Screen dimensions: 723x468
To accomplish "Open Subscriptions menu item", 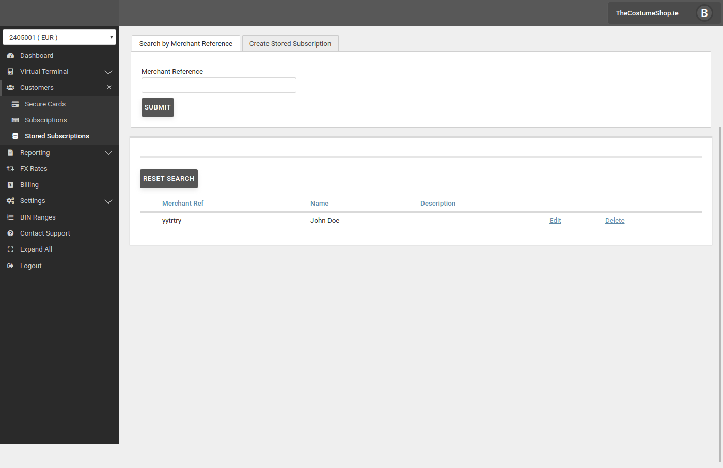I will click(46, 120).
